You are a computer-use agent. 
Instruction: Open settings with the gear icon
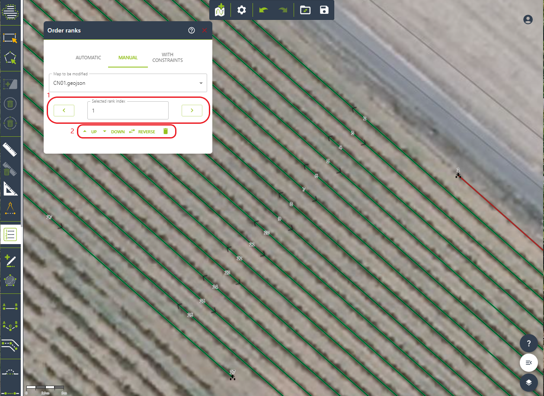tap(242, 10)
